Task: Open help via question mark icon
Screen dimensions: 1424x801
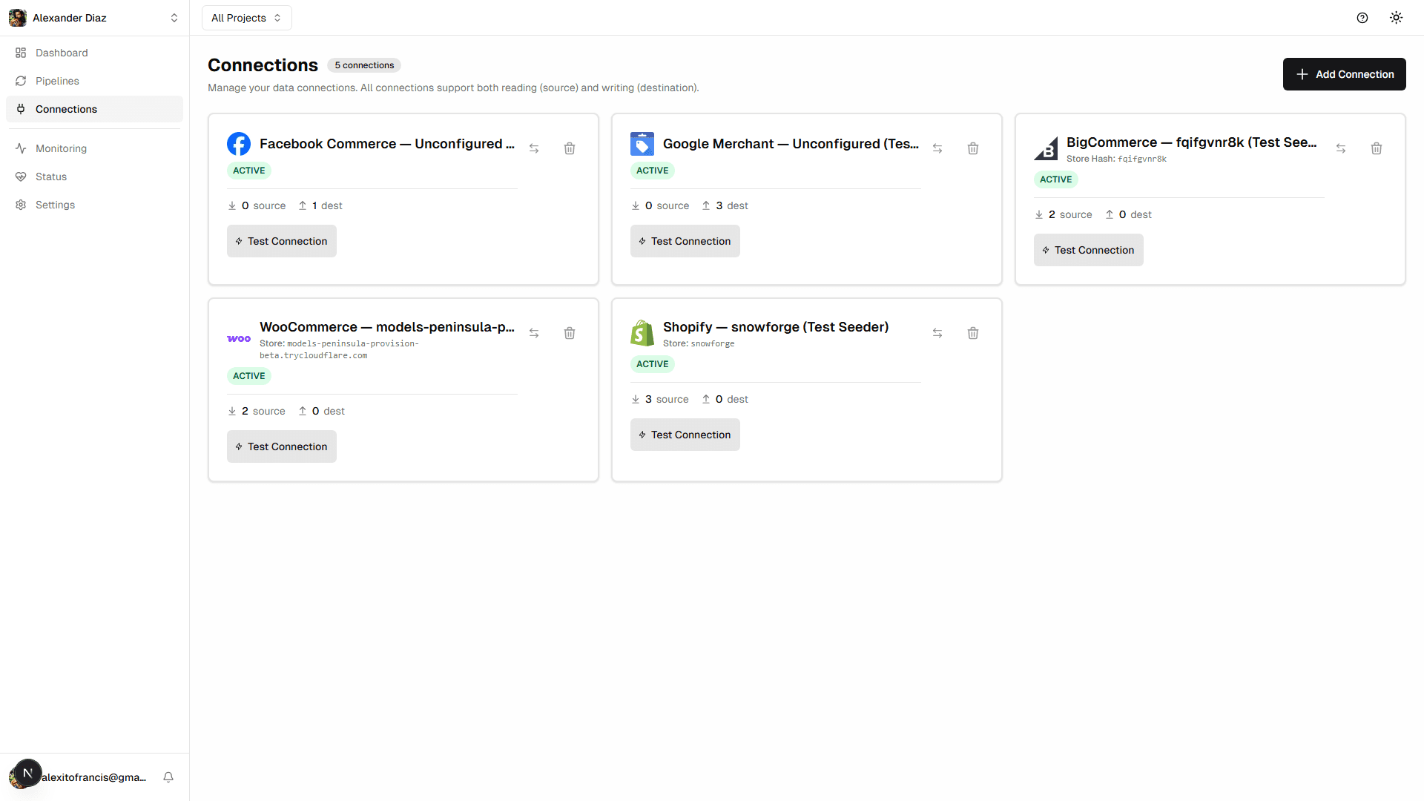Action: pyautogui.click(x=1362, y=18)
